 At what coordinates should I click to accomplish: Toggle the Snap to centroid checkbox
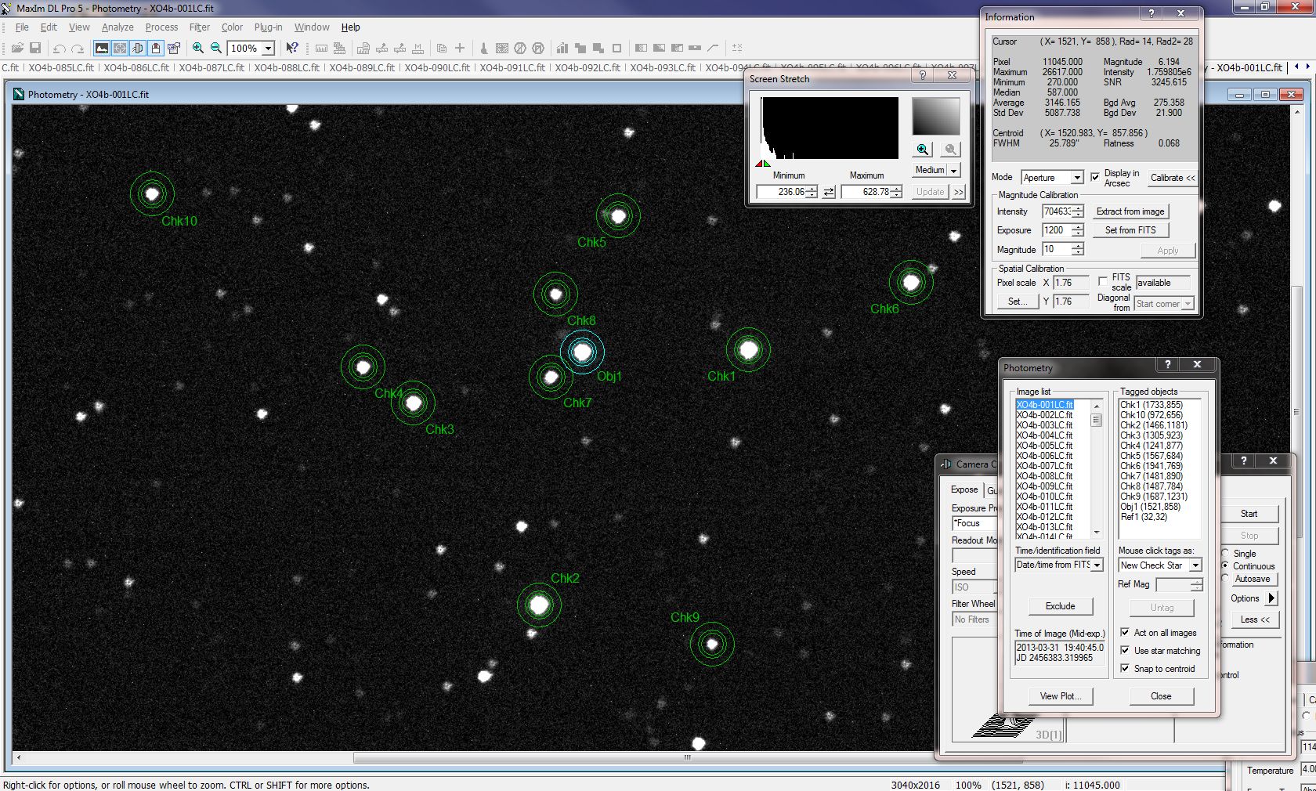click(1125, 668)
